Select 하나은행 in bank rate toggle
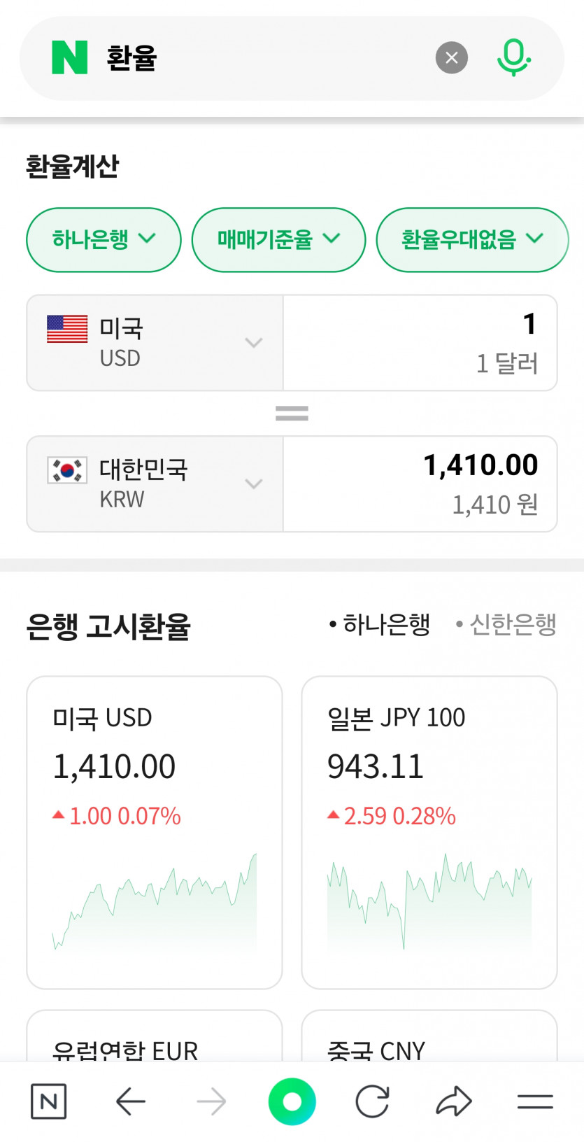 [380, 624]
